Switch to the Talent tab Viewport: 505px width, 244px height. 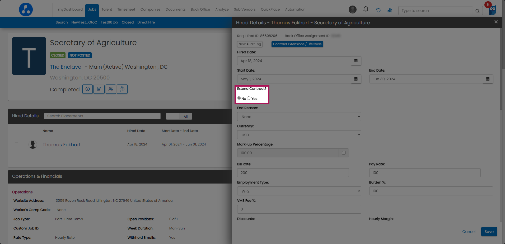[107, 10]
